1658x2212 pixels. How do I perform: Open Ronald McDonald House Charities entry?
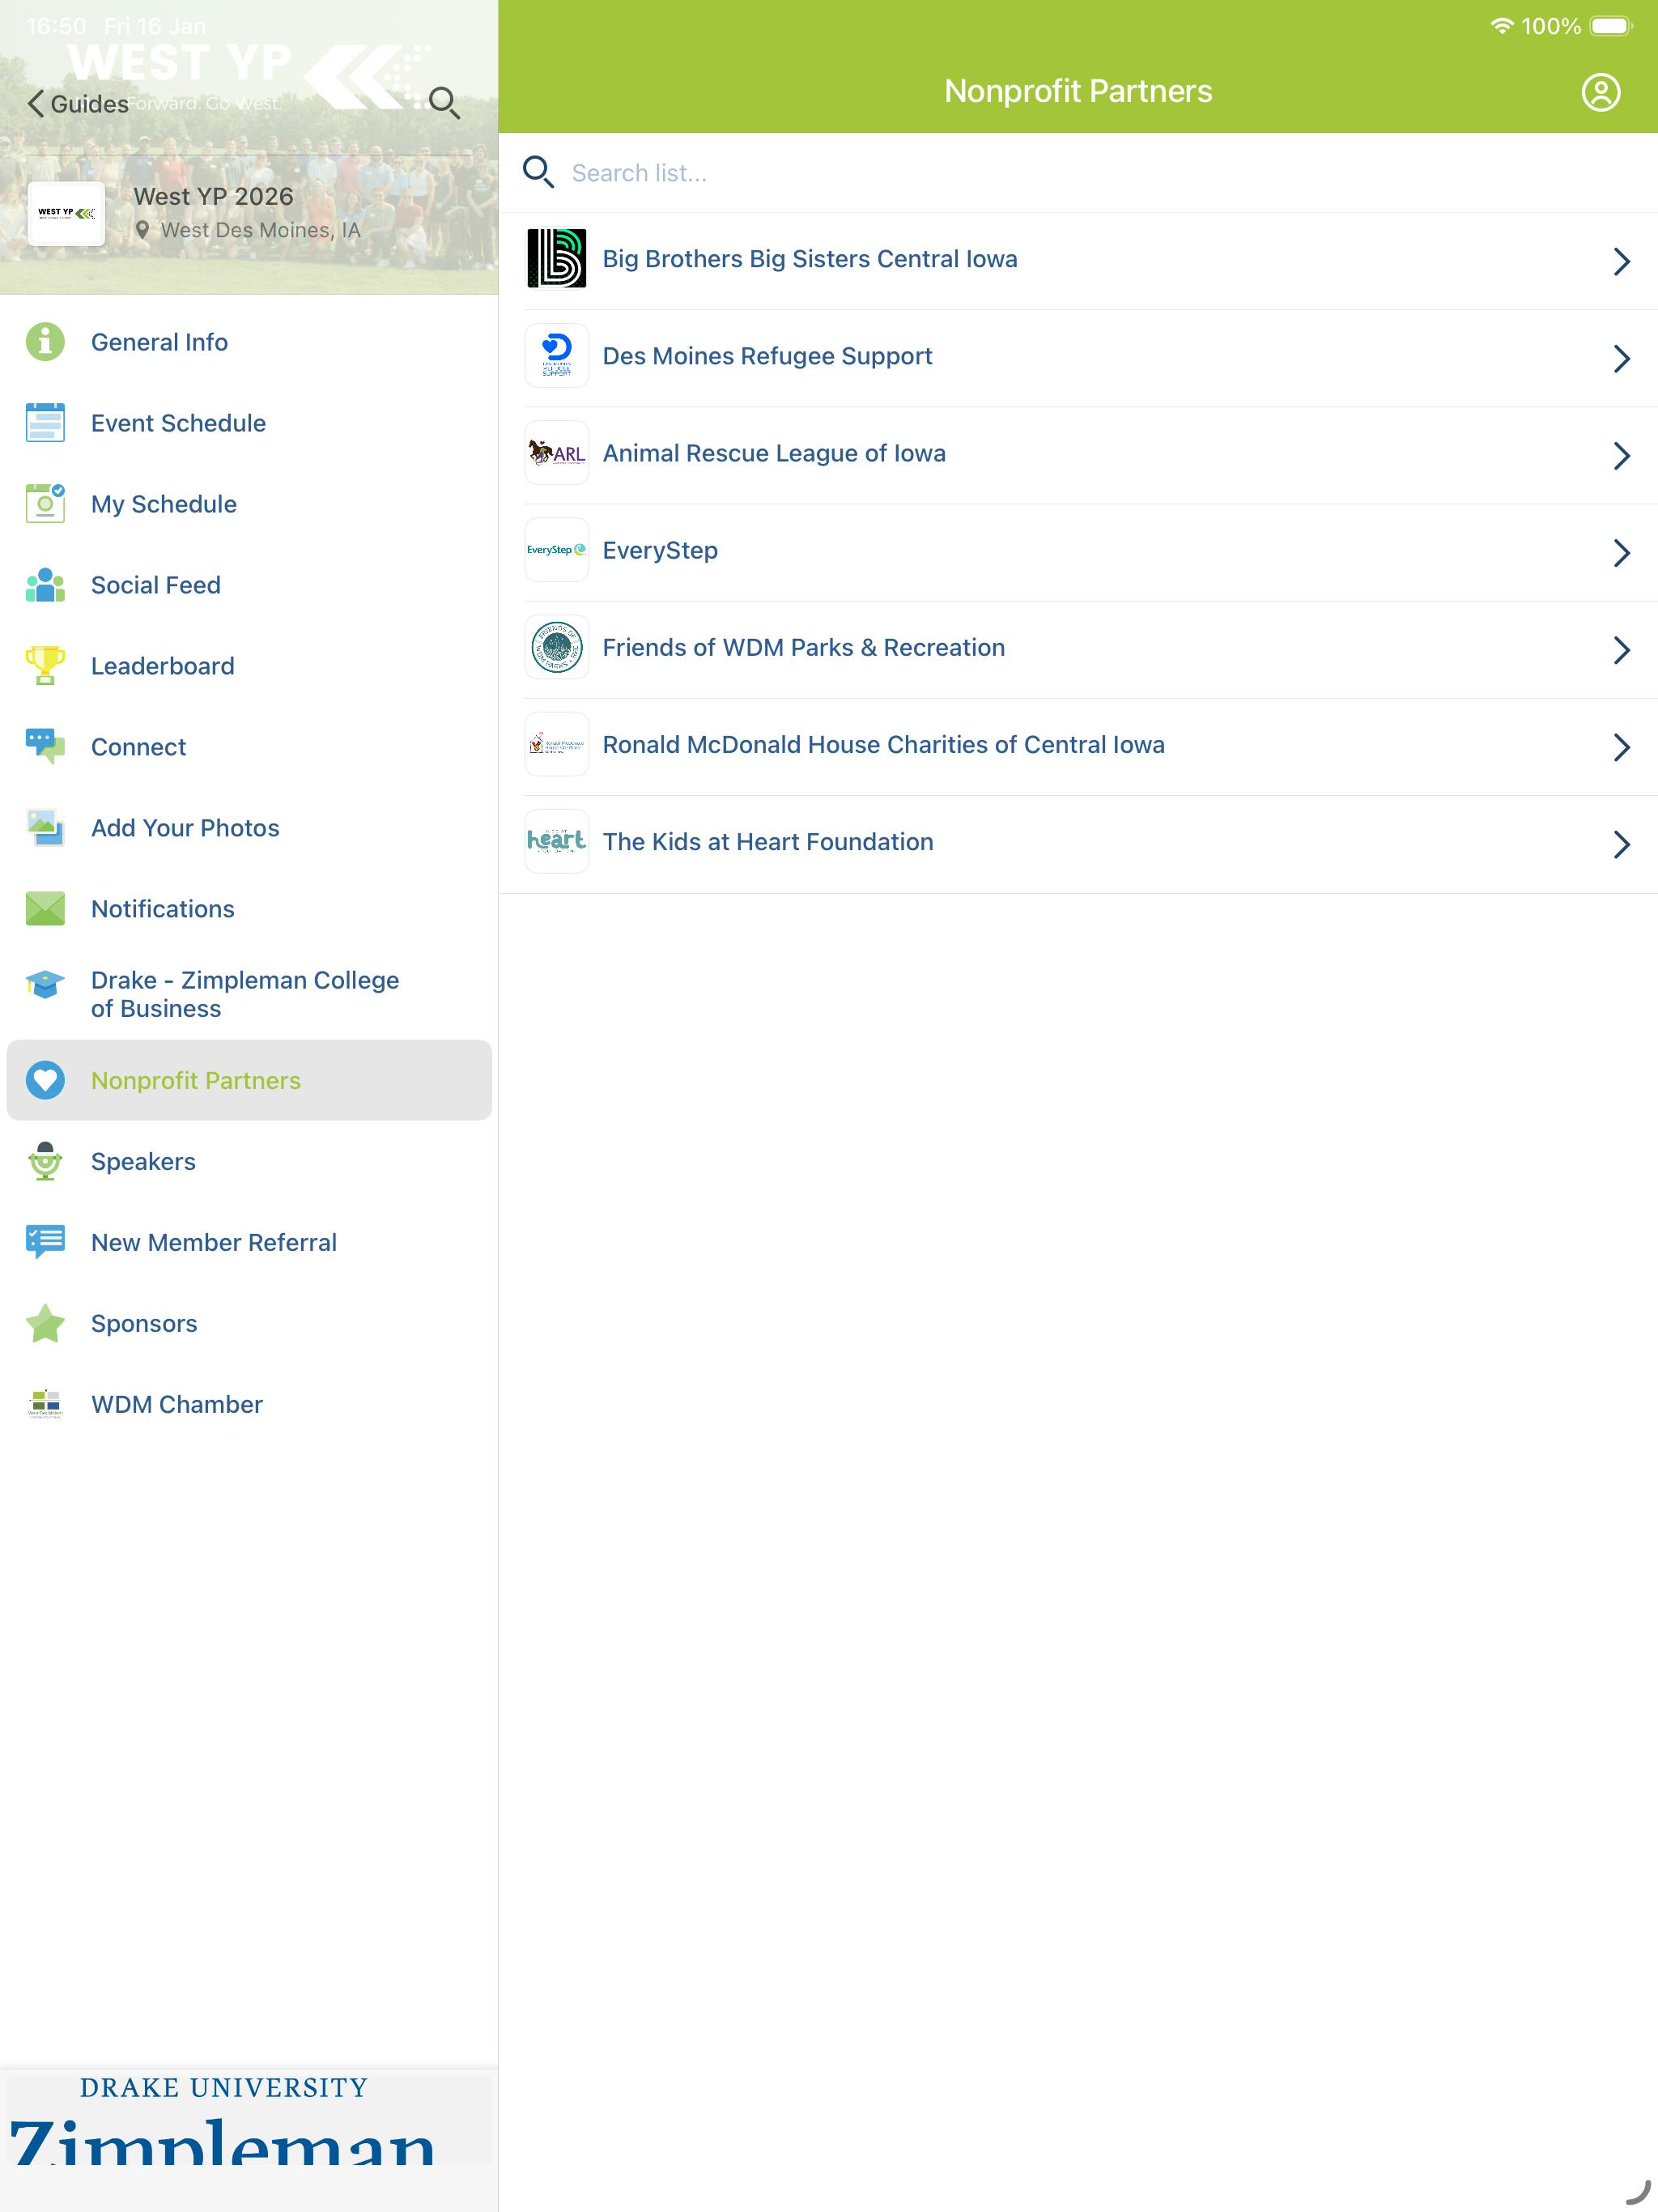coord(1078,746)
